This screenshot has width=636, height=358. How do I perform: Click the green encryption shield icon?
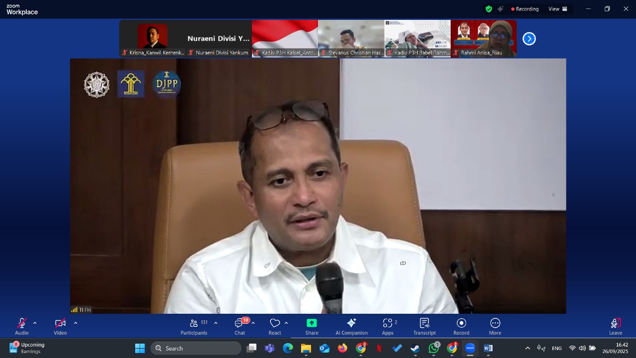pos(488,9)
